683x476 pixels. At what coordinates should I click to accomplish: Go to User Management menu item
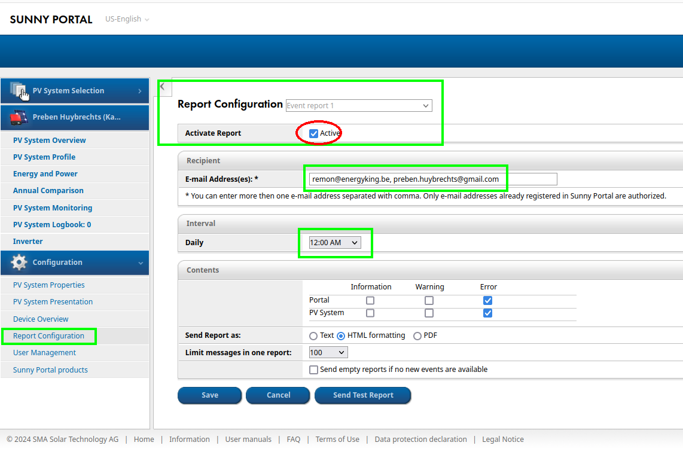tap(44, 353)
